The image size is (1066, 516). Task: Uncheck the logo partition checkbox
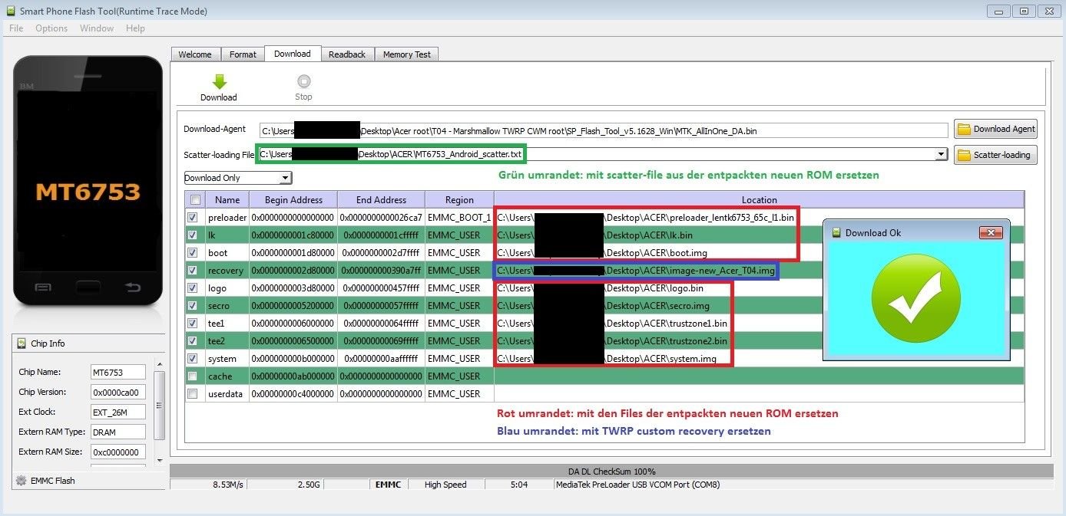[x=192, y=288]
